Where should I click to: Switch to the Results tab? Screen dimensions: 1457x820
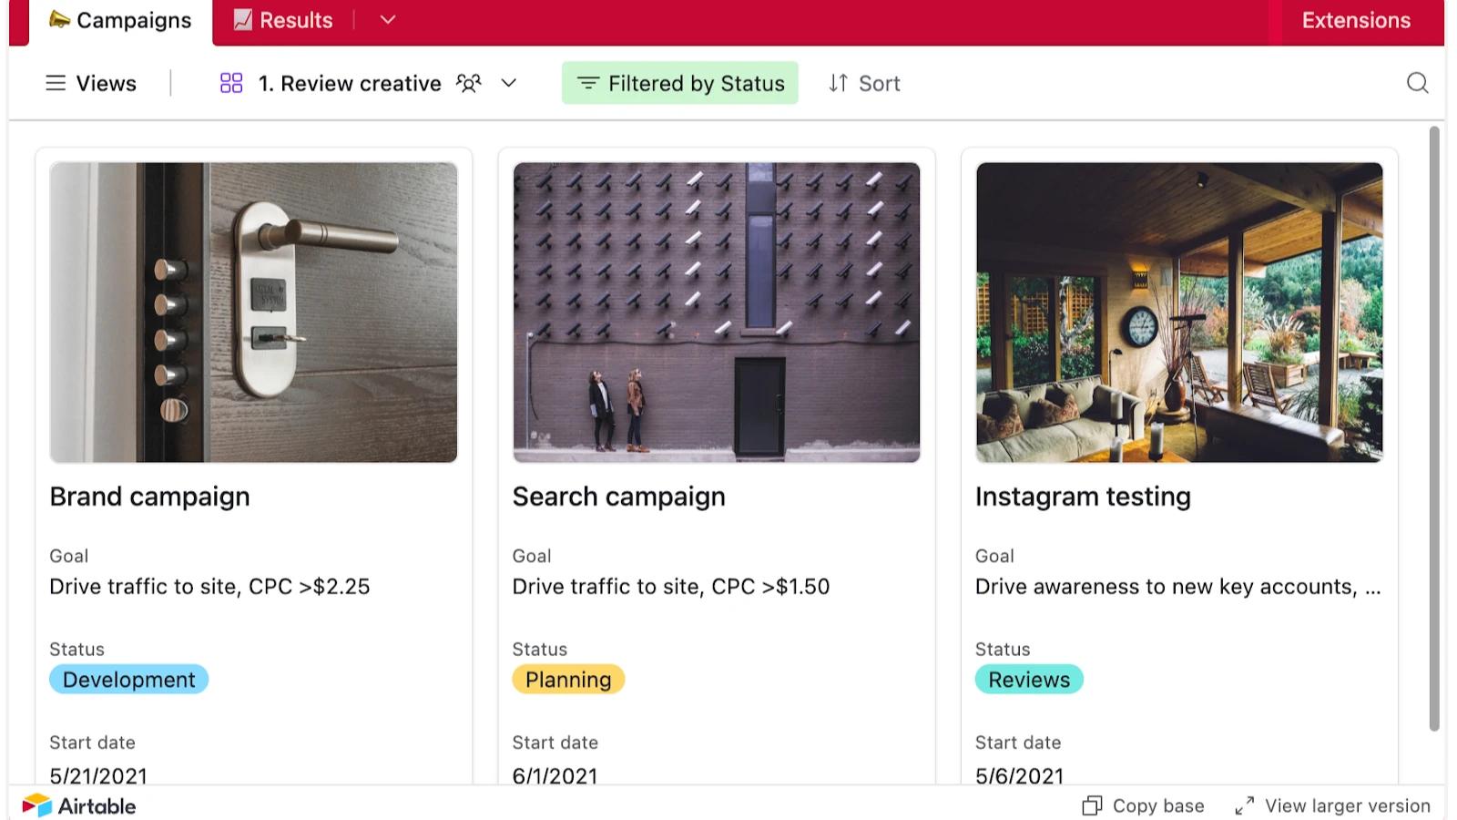pos(283,20)
